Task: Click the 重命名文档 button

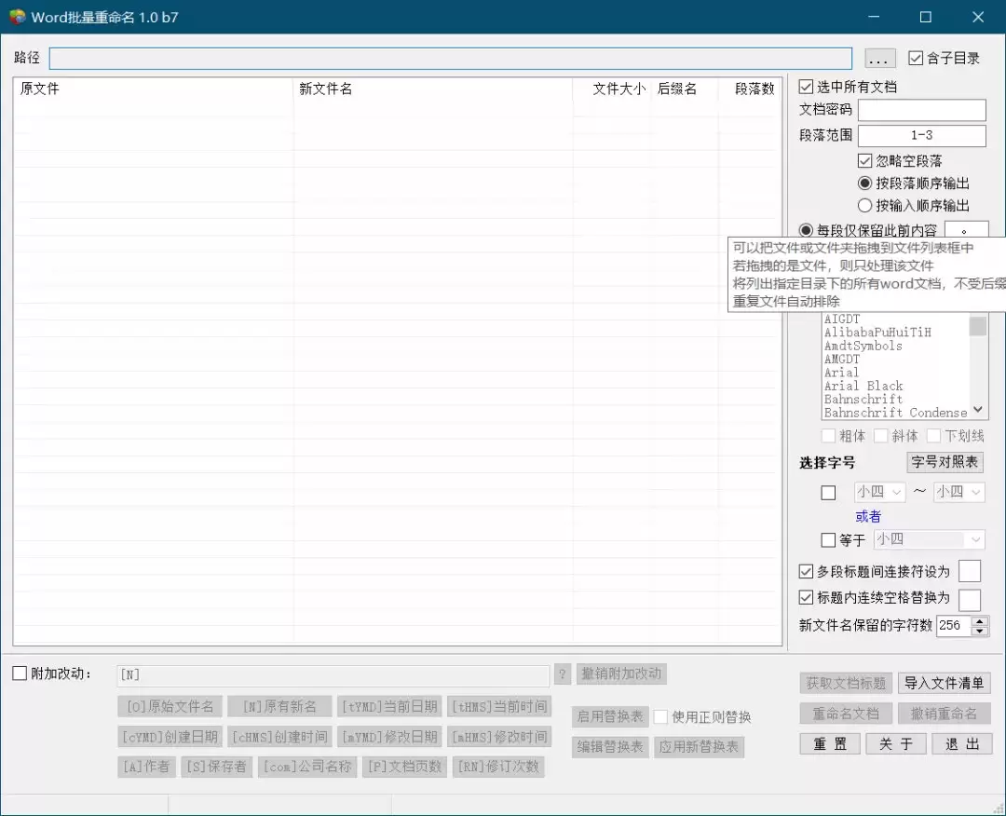Action: 846,714
